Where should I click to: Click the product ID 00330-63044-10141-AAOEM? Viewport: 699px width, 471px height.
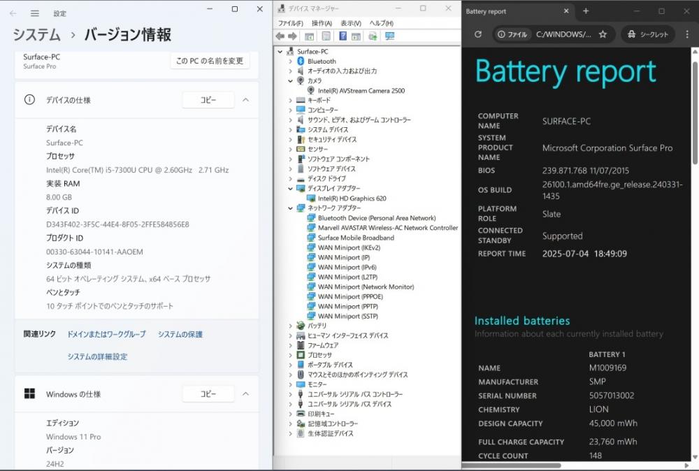[94, 252]
